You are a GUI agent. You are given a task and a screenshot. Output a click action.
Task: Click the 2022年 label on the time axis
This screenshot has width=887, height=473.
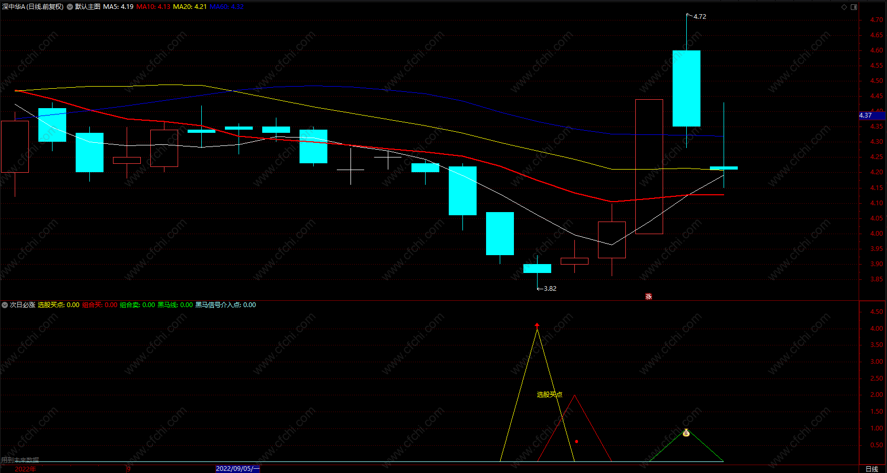pyautogui.click(x=25, y=469)
